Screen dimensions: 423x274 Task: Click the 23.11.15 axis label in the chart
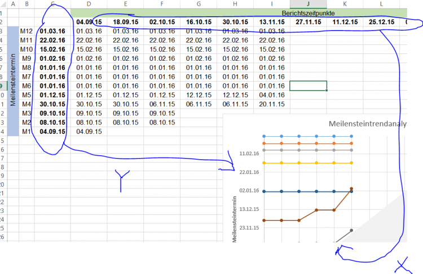click(x=248, y=228)
